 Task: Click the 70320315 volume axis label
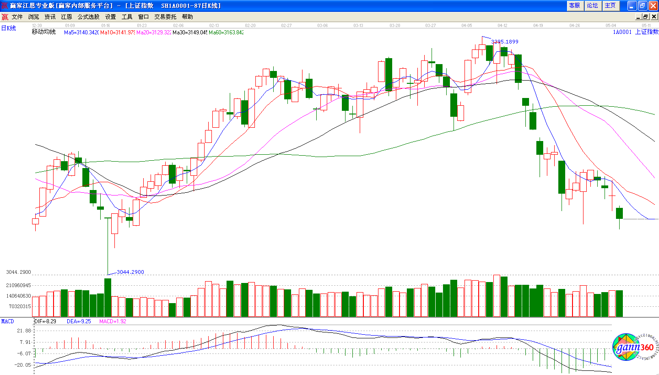[x=19, y=306]
